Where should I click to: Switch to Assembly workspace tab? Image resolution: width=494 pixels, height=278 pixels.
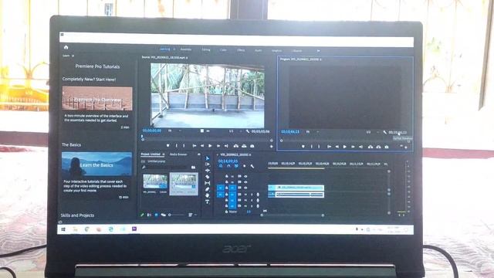186,49
